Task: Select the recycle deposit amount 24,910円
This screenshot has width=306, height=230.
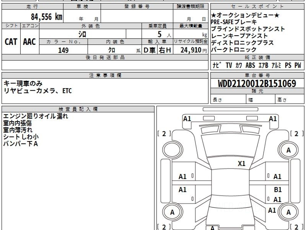Action: [x=194, y=50]
